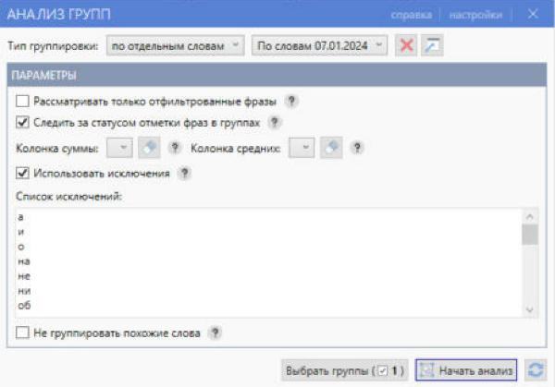Uncheck Следить за статусом отметки фраз
The width and height of the screenshot is (555, 387).
point(22,122)
